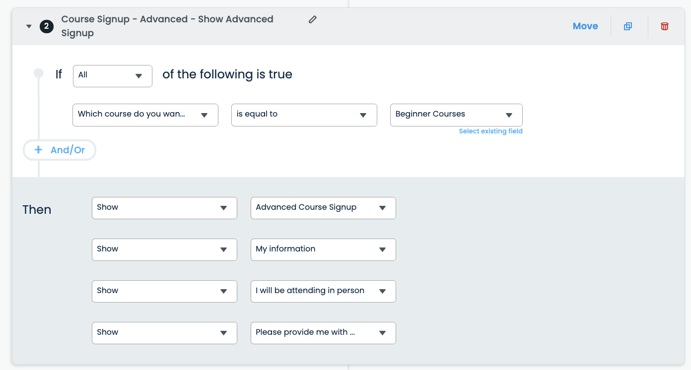The image size is (691, 370).
Task: Open Show dropdown beside 'Please provide me with'
Action: pyautogui.click(x=164, y=333)
